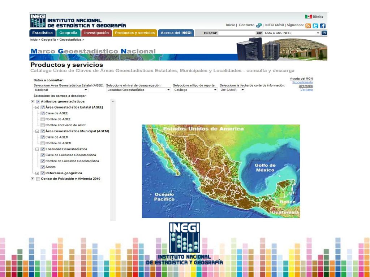Click the Buscar search field
Viewport: 370px width, 277px height.
[x=237, y=33]
